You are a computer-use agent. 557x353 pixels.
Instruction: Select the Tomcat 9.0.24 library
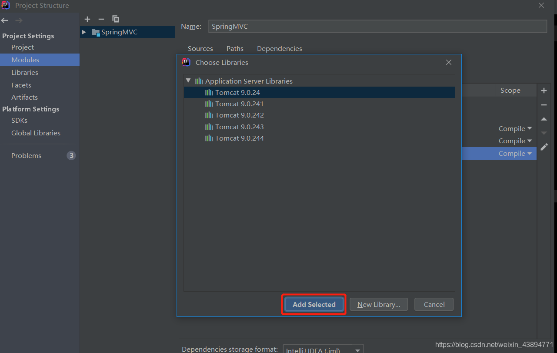pyautogui.click(x=319, y=92)
